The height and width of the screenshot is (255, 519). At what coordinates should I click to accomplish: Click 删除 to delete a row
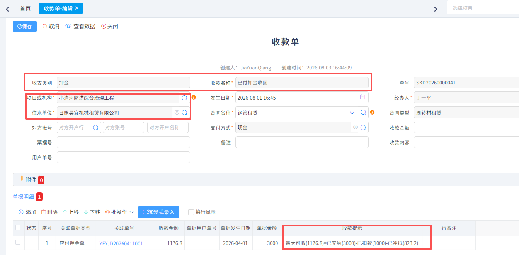[x=49, y=212]
